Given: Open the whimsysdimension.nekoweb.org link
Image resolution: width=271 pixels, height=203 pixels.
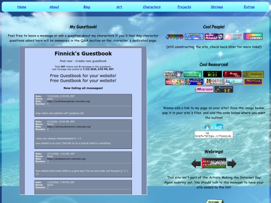Looking at the screenshot, I should click(69, 127).
